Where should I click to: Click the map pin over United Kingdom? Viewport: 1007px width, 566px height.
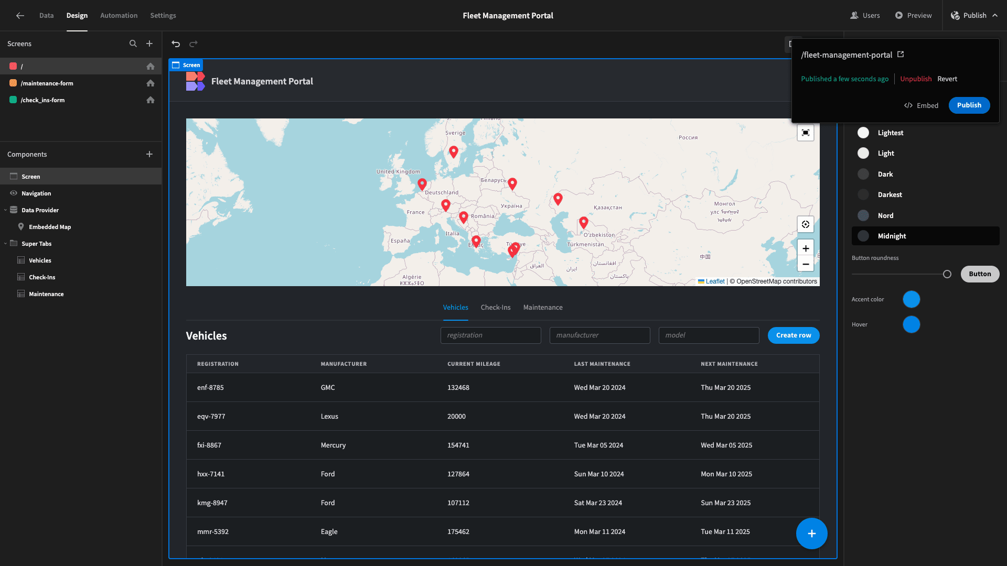pos(422,184)
